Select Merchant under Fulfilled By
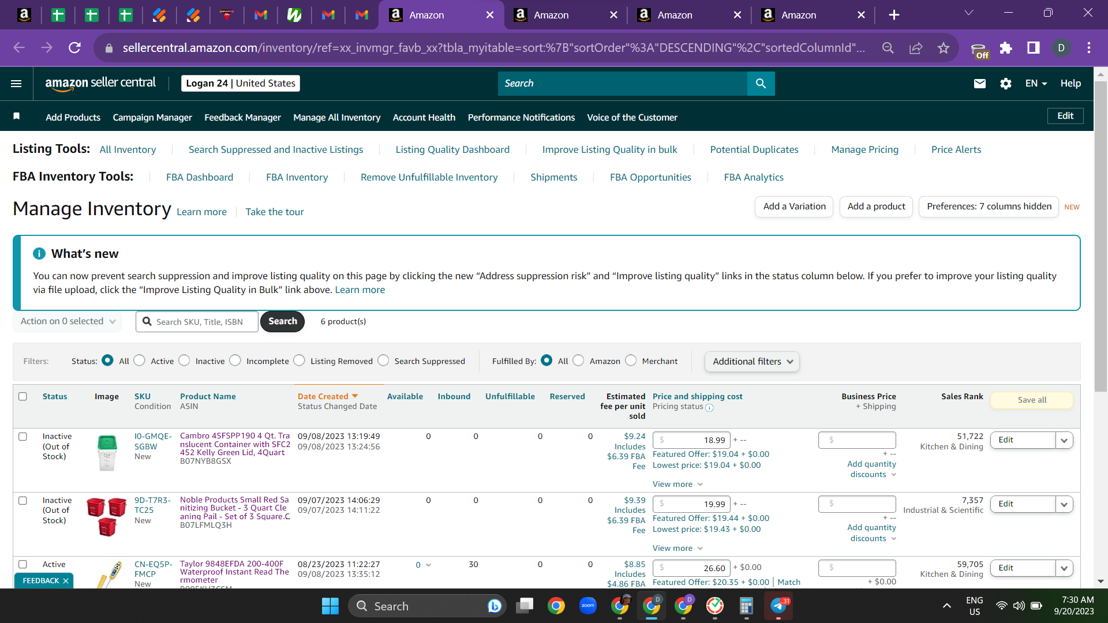The width and height of the screenshot is (1108, 623). click(x=631, y=361)
